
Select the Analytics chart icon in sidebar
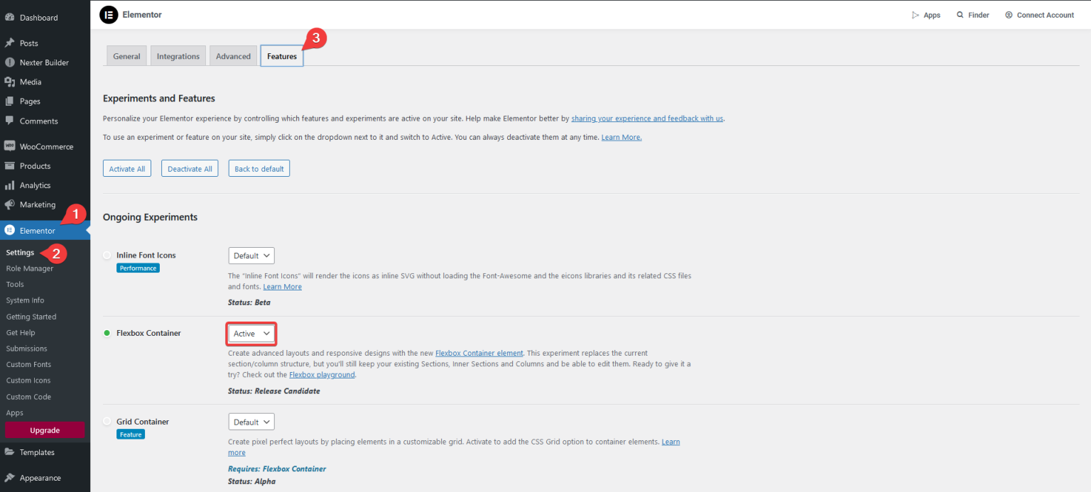tap(11, 185)
